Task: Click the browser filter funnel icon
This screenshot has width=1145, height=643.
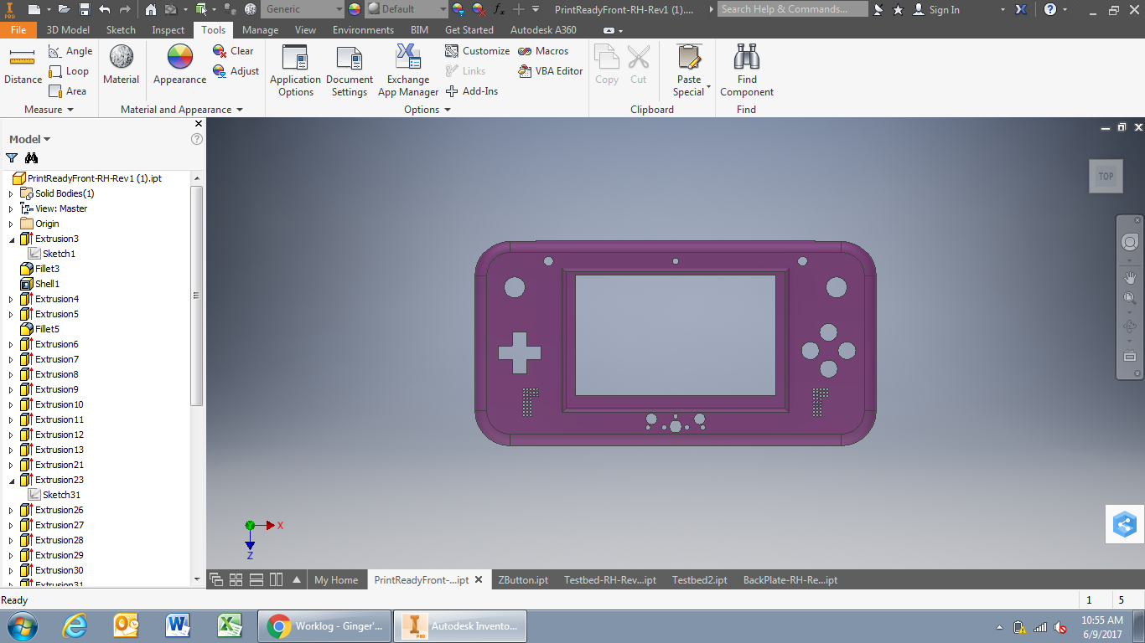Action: pyautogui.click(x=12, y=158)
